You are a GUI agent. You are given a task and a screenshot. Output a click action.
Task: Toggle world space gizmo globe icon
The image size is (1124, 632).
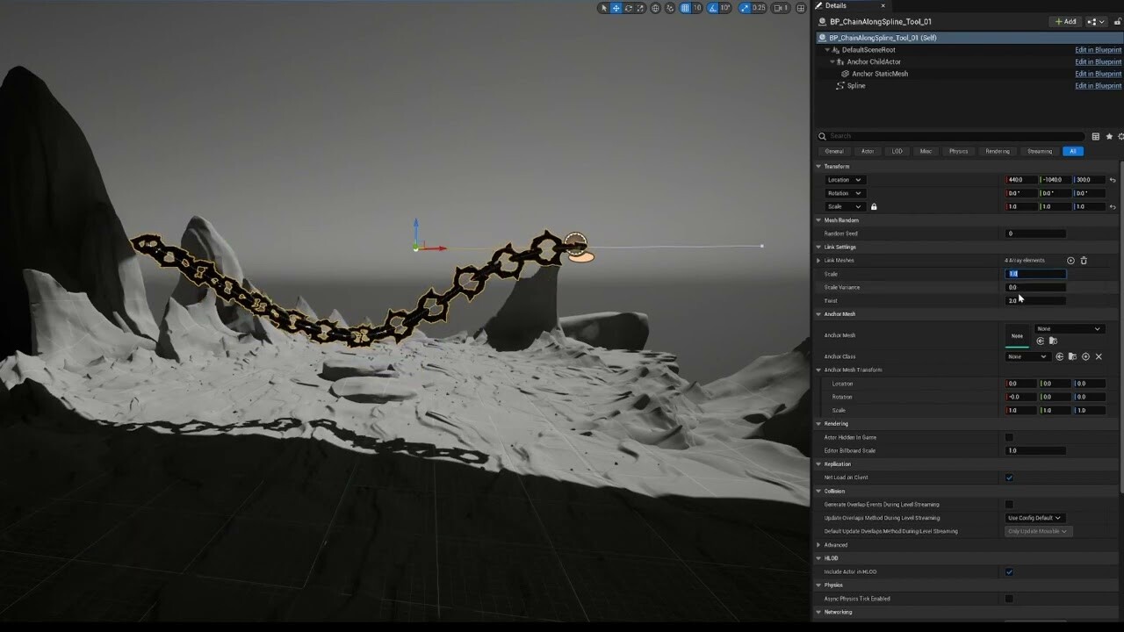[x=656, y=7]
